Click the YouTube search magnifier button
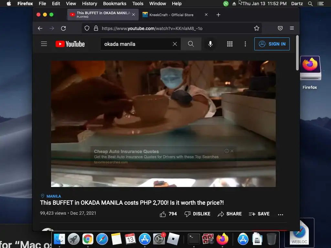The width and height of the screenshot is (331, 248). 191,44
